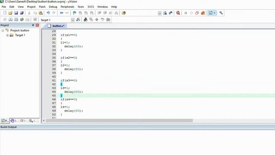Click the Build Output panel title

pyautogui.click(x=9, y=127)
